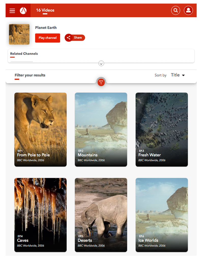Select the 16 Videos tab

pyautogui.click(x=45, y=10)
